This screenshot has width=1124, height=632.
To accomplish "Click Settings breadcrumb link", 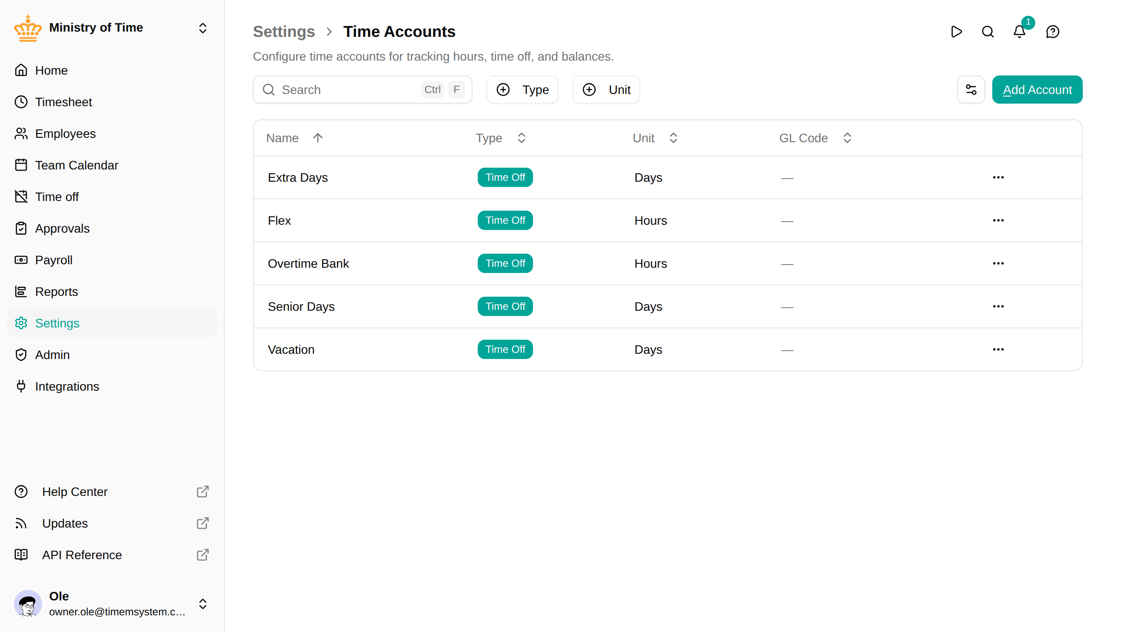I will point(284,32).
